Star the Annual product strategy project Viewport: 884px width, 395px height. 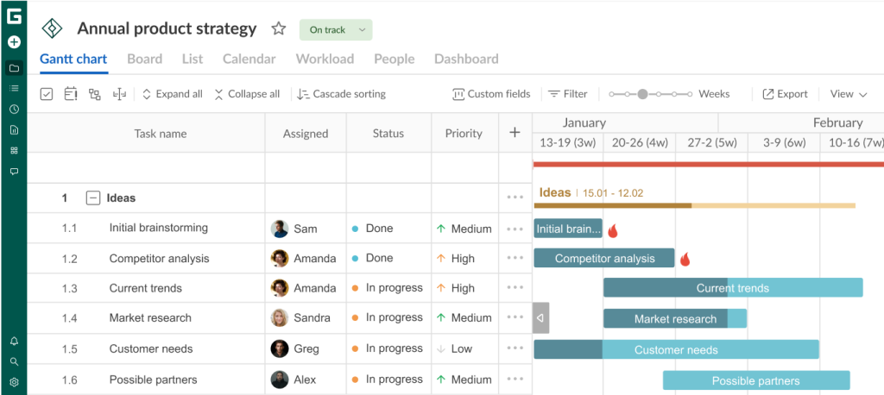[278, 29]
